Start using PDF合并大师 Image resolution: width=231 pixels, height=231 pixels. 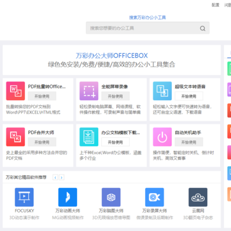pos(42,142)
